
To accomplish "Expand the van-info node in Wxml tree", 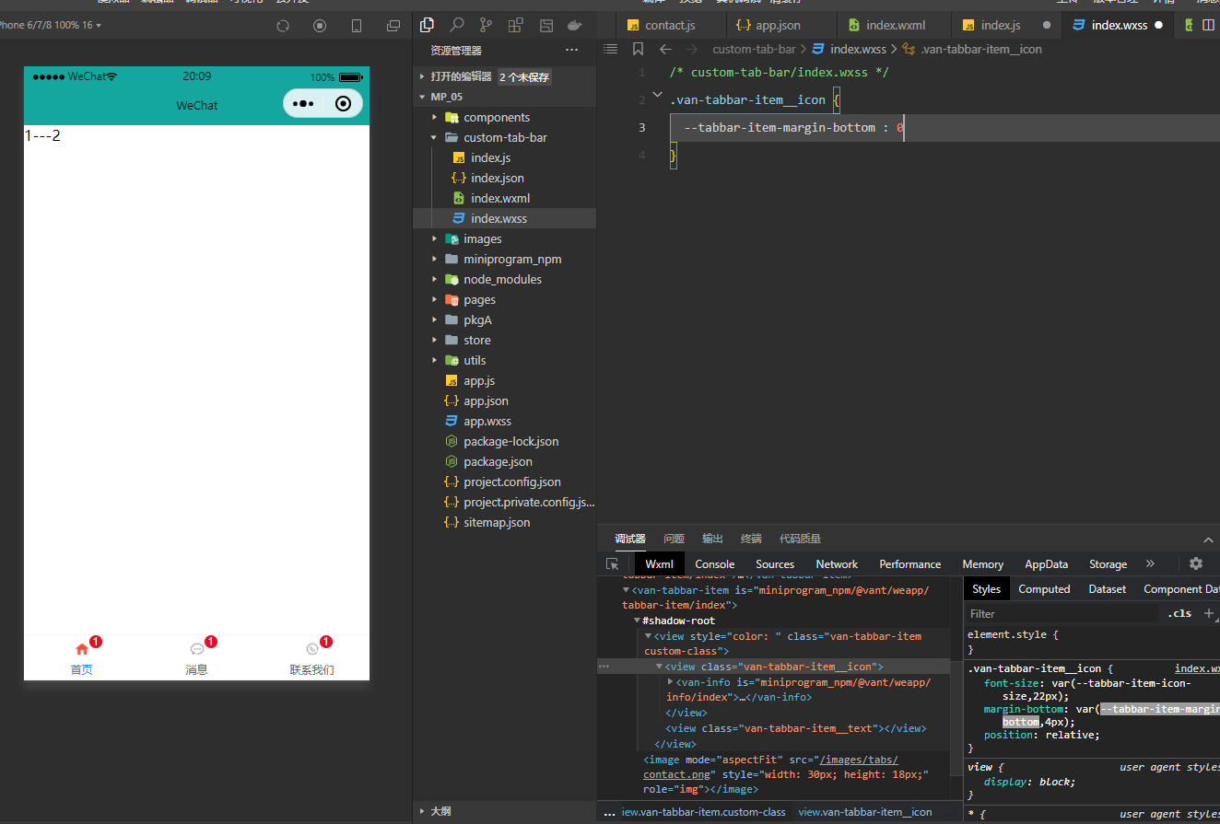I will pyautogui.click(x=671, y=681).
